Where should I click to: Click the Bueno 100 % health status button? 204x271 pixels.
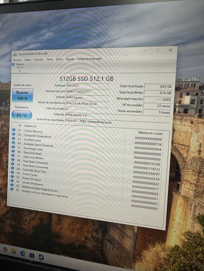pos(22,95)
